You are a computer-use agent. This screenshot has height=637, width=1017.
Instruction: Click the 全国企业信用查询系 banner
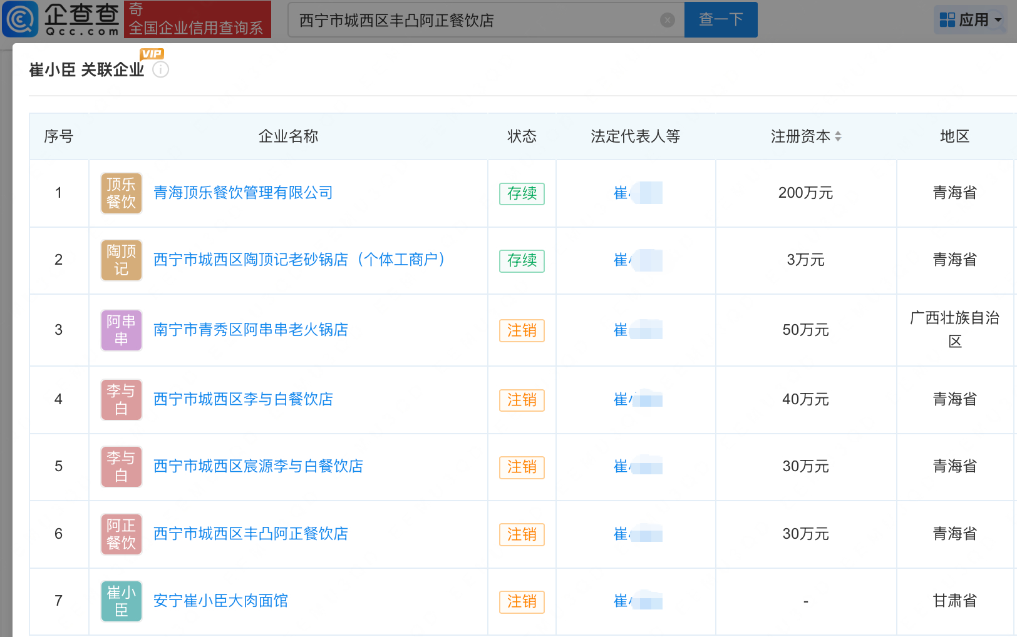[198, 19]
